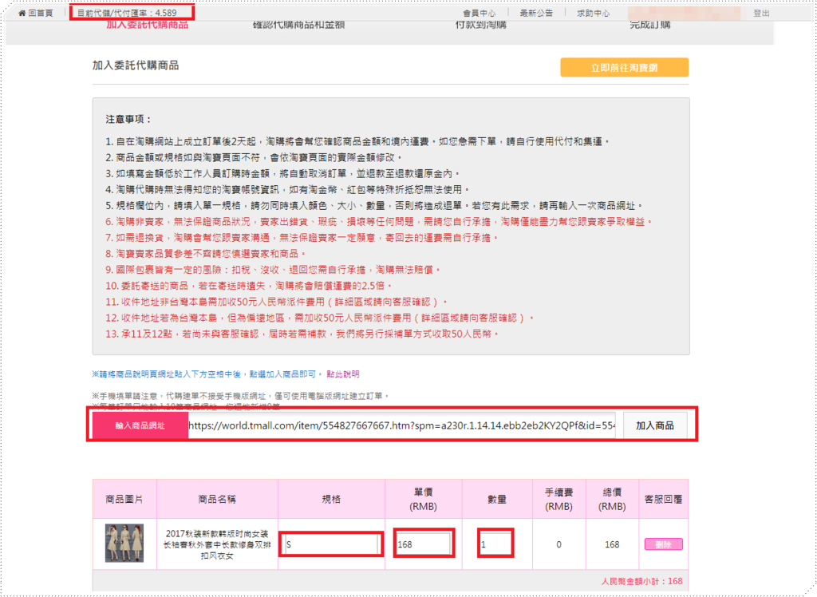817x597 pixels.
Task: Click the product name 2017秋装新款韩版时尚女装
Action: tap(217, 545)
